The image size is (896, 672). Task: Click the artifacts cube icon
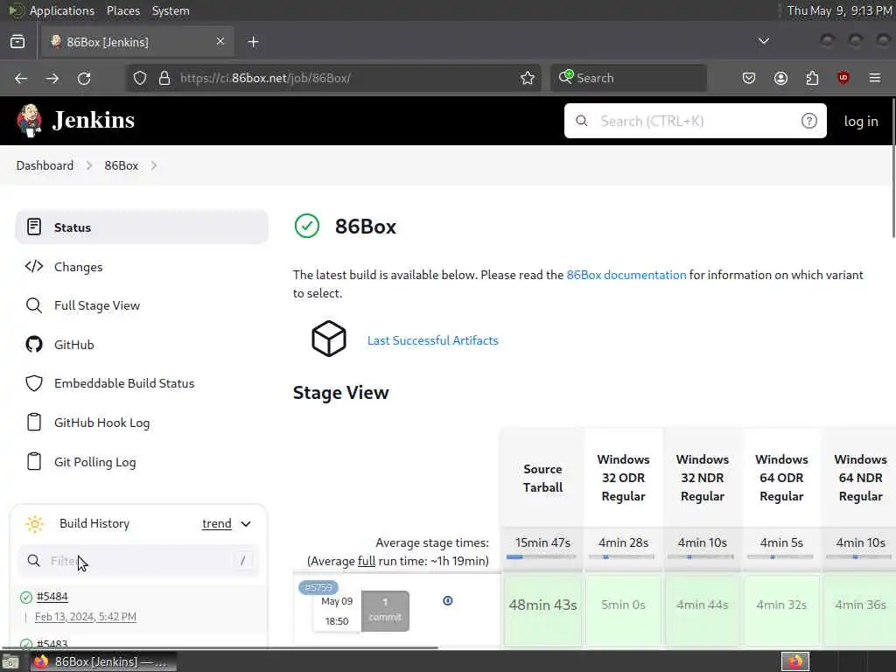coord(329,339)
